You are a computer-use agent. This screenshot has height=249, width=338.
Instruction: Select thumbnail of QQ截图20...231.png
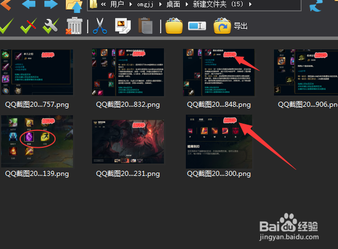point(128,142)
